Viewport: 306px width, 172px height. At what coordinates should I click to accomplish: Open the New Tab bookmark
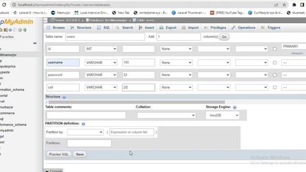(x=121, y=13)
